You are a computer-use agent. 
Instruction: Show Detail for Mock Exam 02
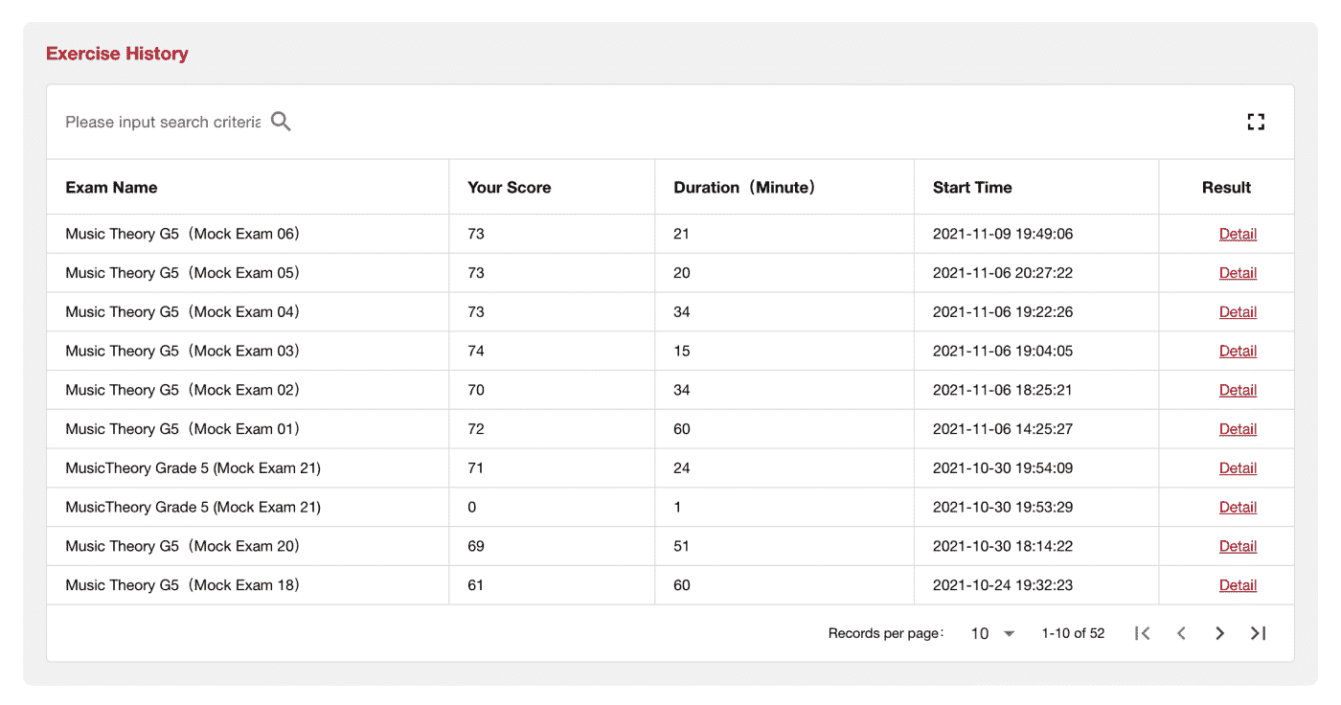1238,390
